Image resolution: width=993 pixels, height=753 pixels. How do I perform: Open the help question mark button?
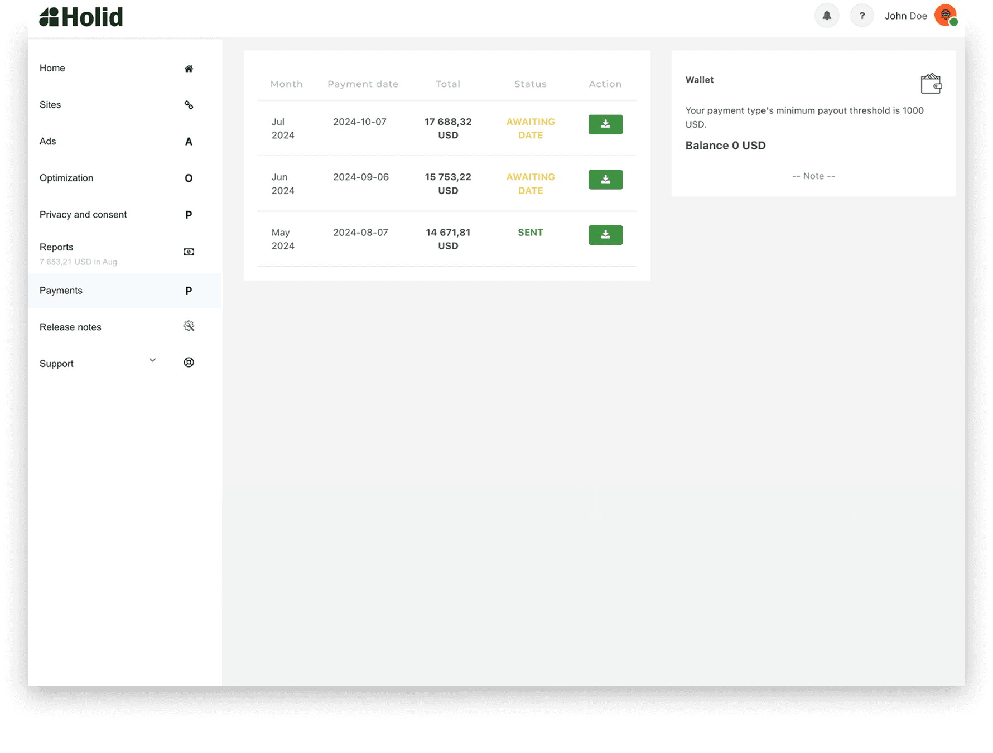pos(862,16)
